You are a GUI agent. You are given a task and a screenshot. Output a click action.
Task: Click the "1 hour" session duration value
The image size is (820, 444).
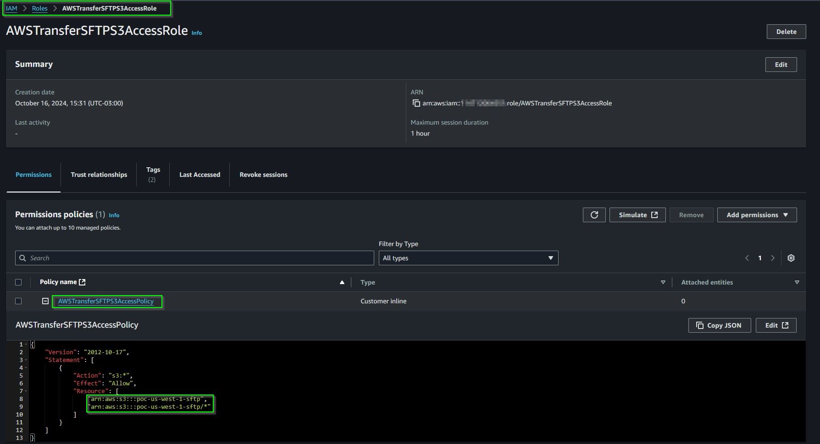coord(420,133)
